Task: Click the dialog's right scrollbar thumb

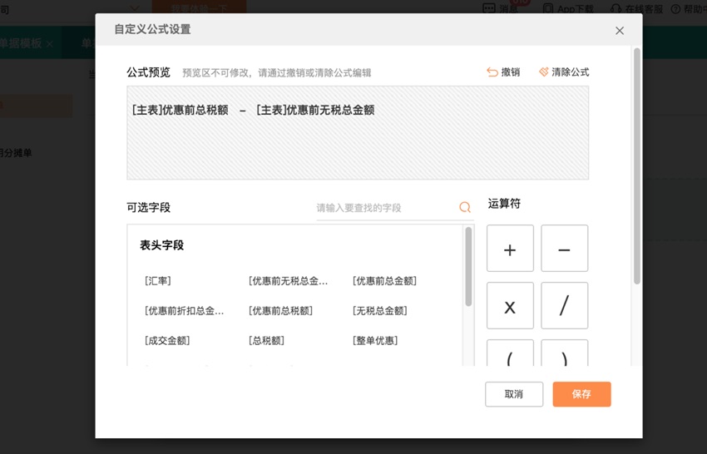Action: [x=636, y=166]
